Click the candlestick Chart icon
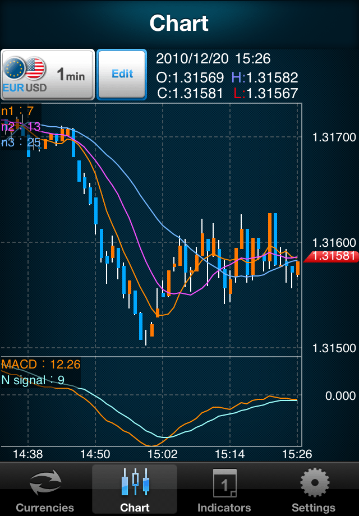The width and height of the screenshot is (359, 516). (135, 482)
